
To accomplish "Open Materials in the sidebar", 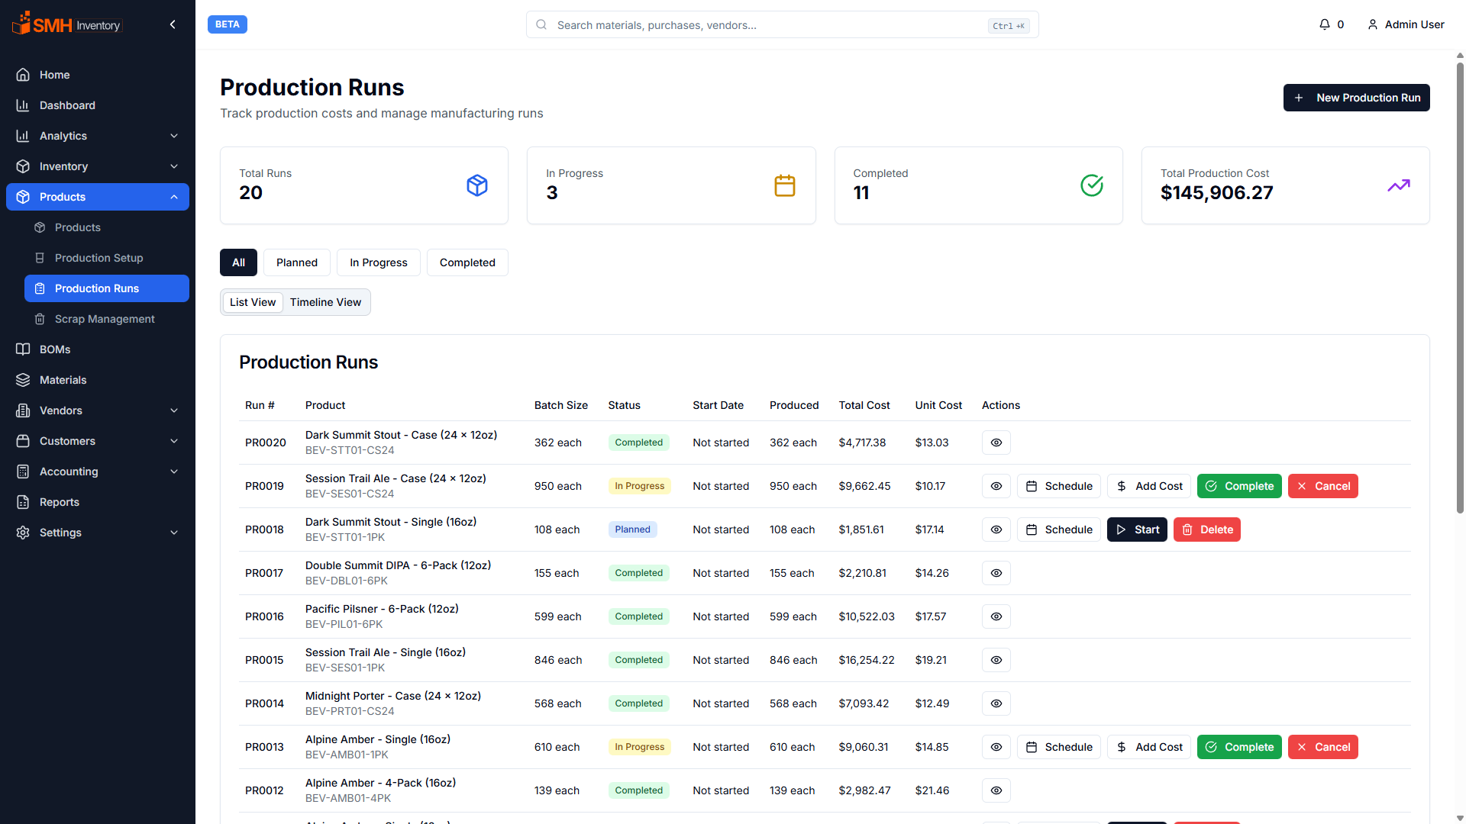I will pyautogui.click(x=63, y=380).
